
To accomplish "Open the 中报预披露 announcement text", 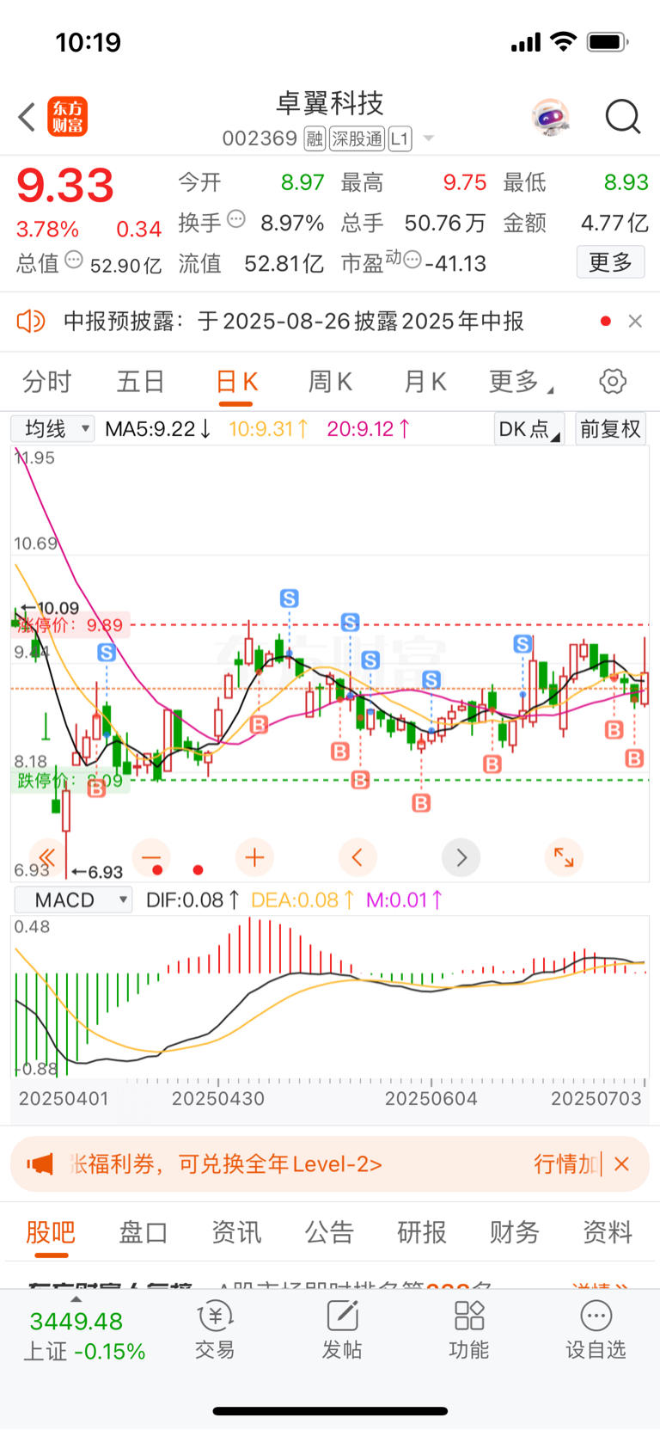I will 294,322.
